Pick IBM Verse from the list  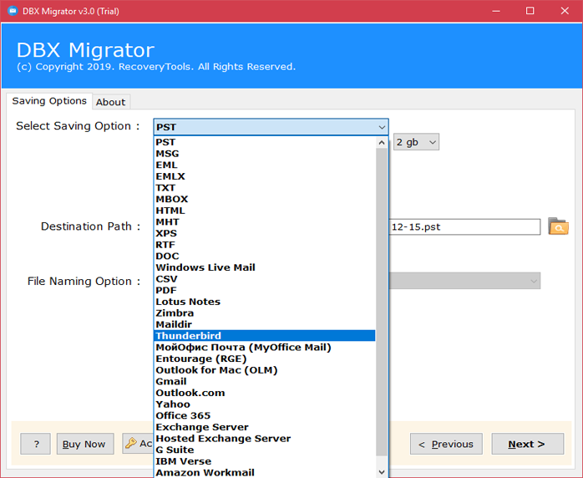[x=265, y=461]
